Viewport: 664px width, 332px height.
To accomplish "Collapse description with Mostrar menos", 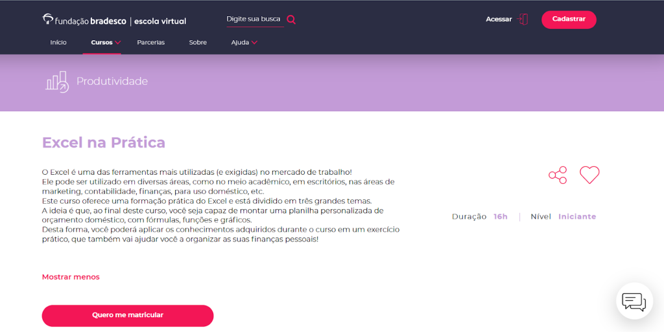I will 71,277.
